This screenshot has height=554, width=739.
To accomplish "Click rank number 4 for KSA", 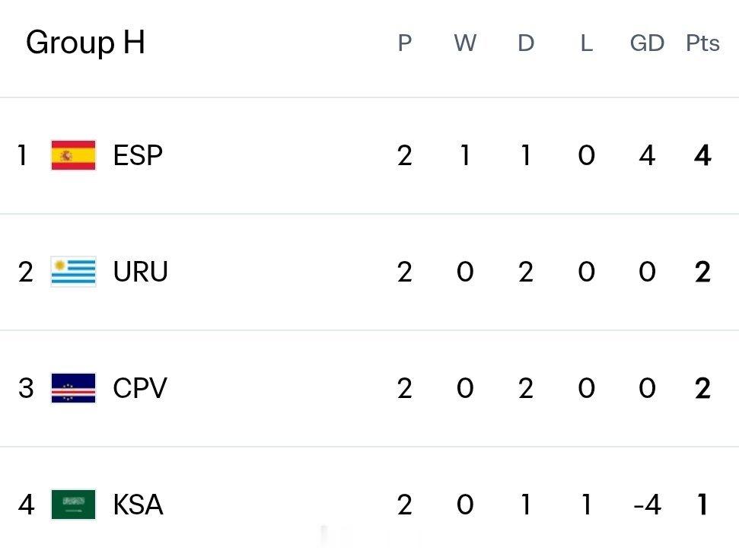I will [26, 505].
